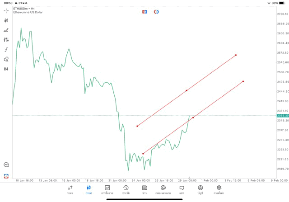
Task: Tap the current price label 2365.30
Action: [283, 116]
